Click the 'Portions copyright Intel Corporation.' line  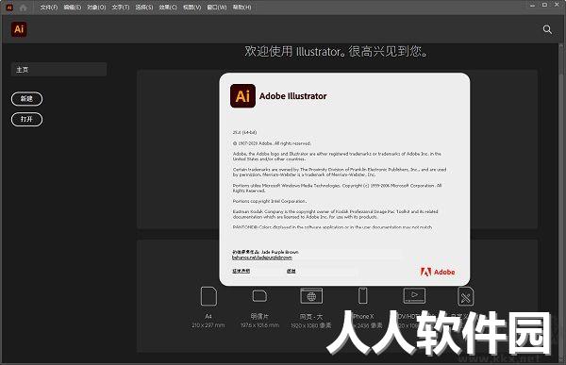(x=270, y=201)
